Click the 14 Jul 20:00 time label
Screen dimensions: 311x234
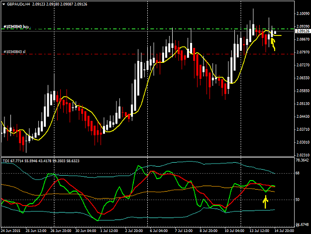pyautogui.click(x=284, y=231)
